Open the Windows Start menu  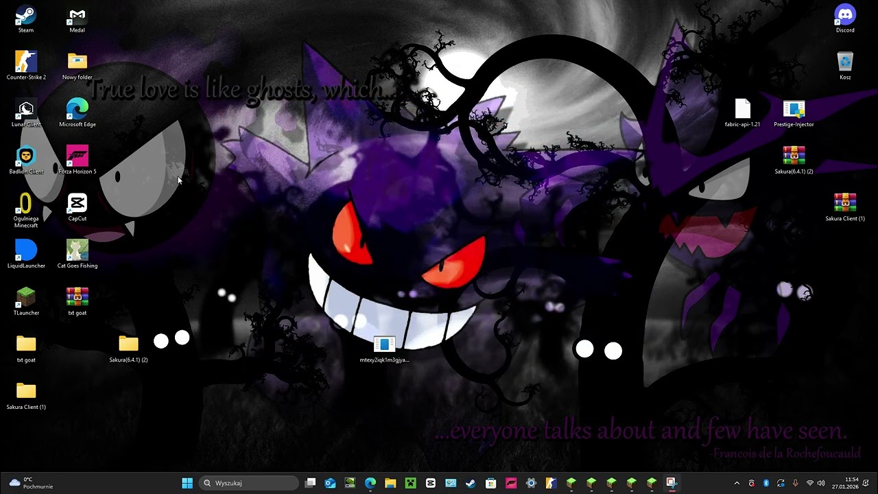tap(187, 483)
